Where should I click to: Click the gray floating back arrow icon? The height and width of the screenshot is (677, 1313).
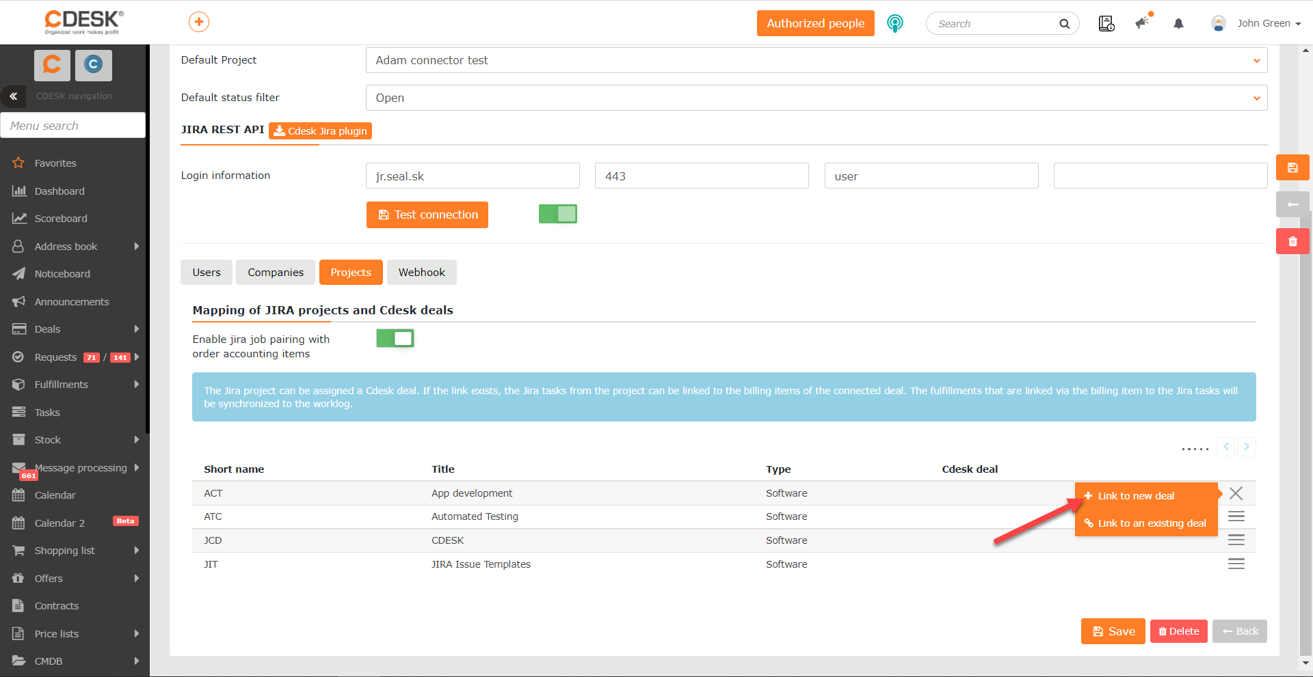(1292, 204)
